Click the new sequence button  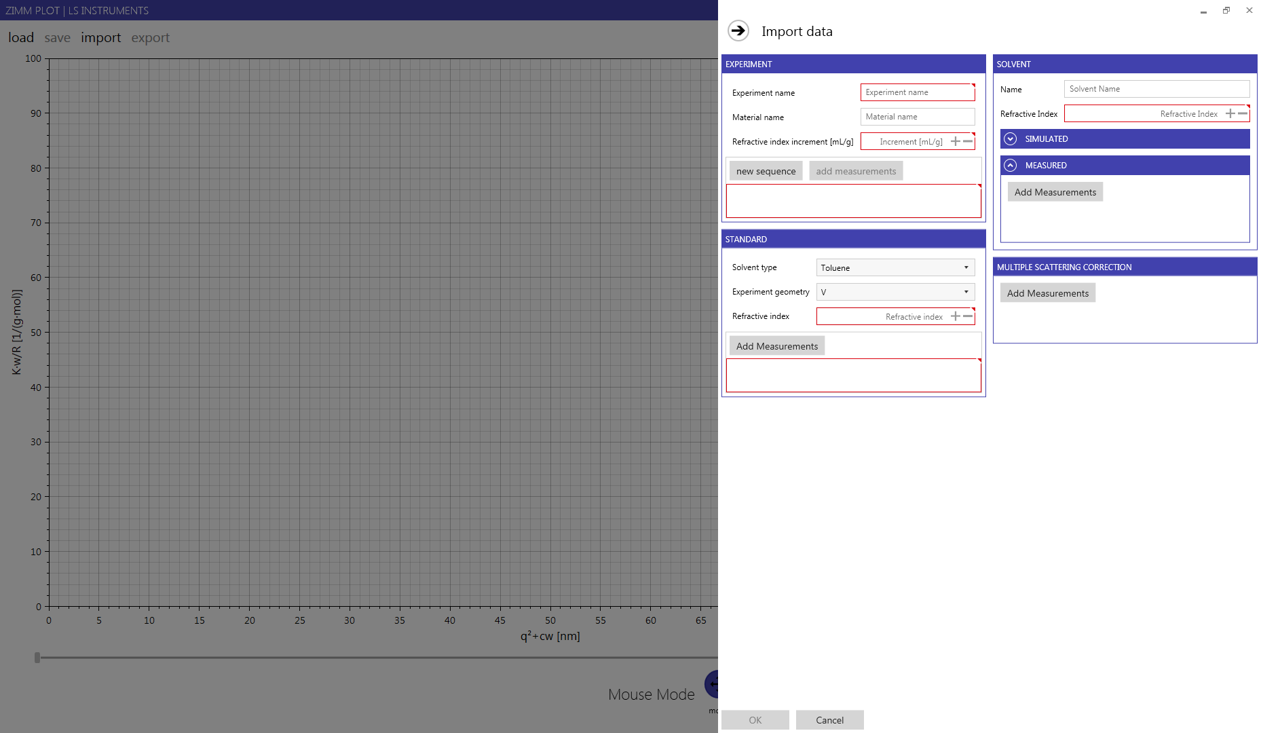(x=766, y=171)
